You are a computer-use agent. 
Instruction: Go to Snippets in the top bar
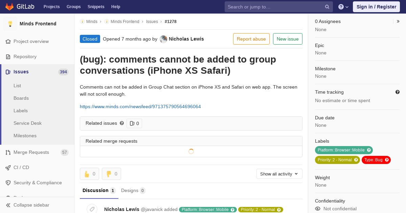(96, 7)
